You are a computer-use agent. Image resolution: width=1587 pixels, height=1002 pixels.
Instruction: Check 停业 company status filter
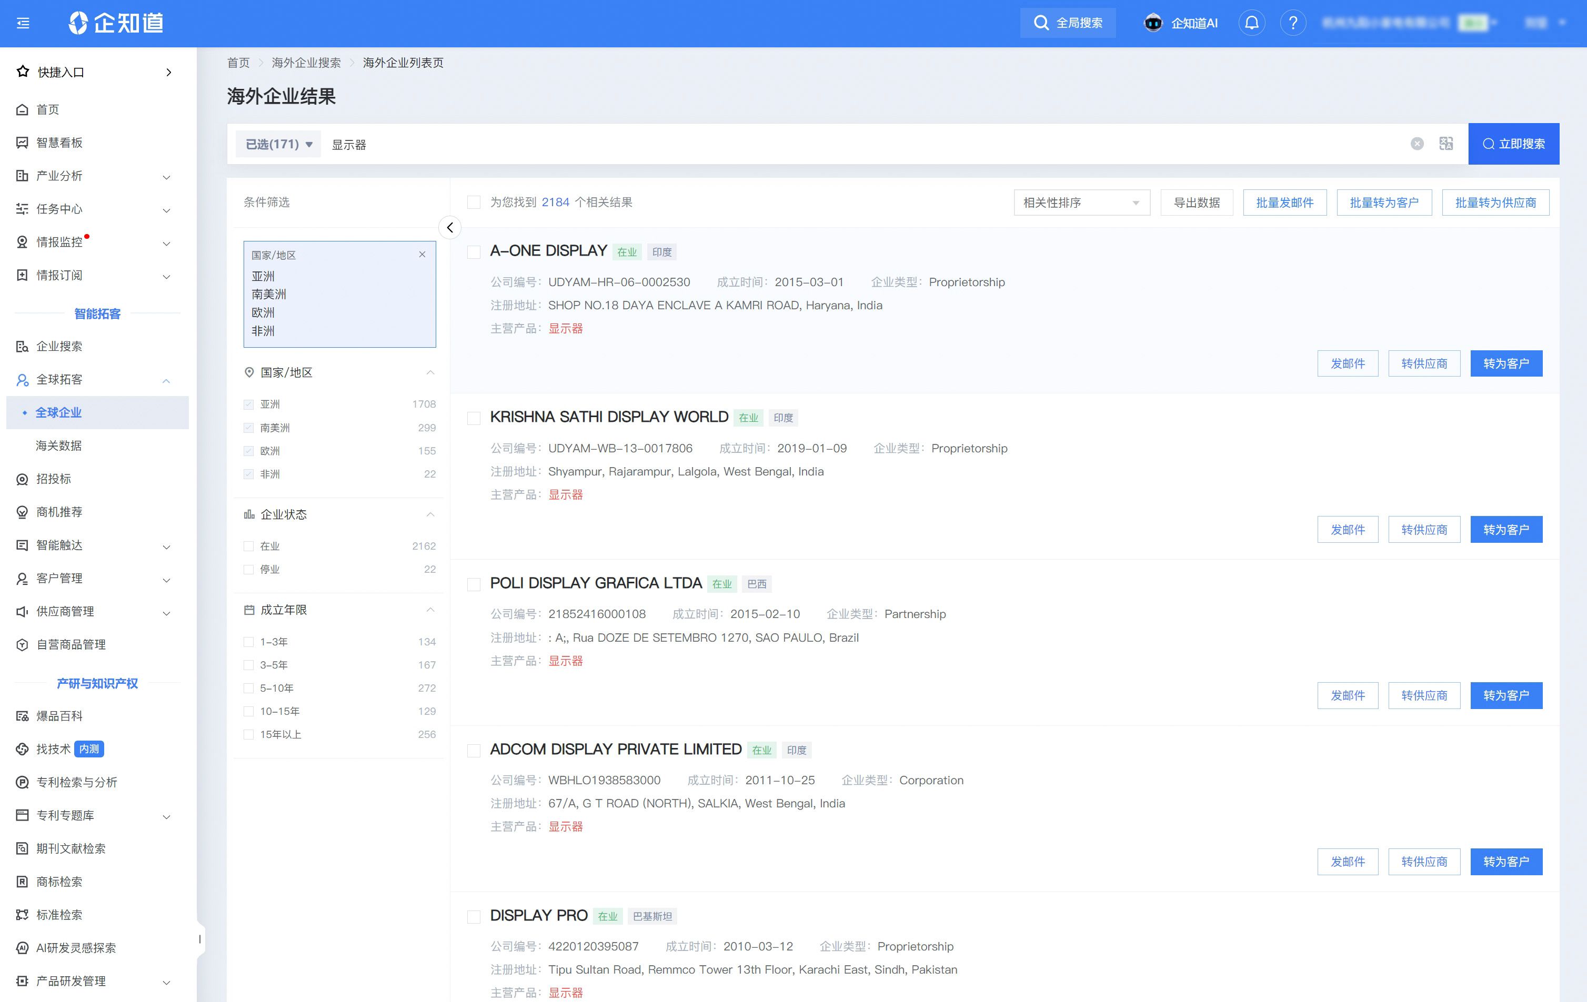(x=248, y=569)
